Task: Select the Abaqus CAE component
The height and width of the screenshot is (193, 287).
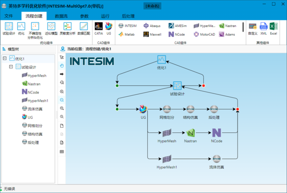Action: 152,26
